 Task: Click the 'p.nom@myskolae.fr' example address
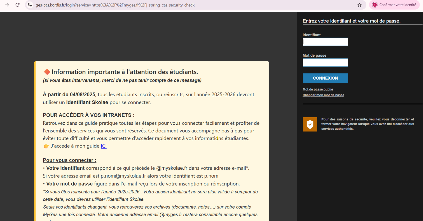tap(123, 176)
